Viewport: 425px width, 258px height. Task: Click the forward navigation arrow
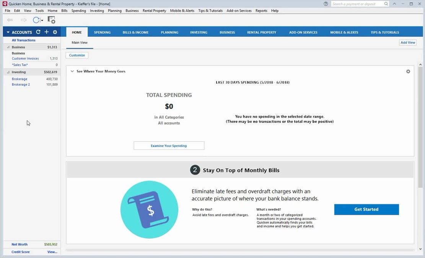tap(24, 20)
